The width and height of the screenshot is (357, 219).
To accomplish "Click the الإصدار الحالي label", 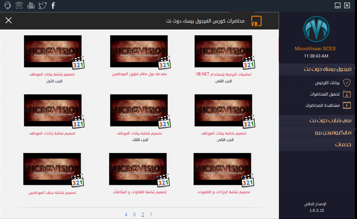I will pyautogui.click(x=315, y=204).
